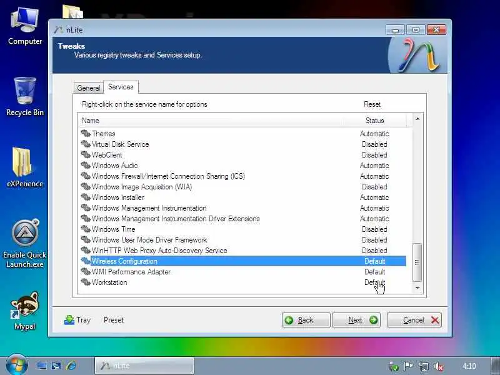Image resolution: width=500 pixels, height=375 pixels.
Task: Select Windows Management Instrumentation Driver Extensions
Action: (x=243, y=218)
